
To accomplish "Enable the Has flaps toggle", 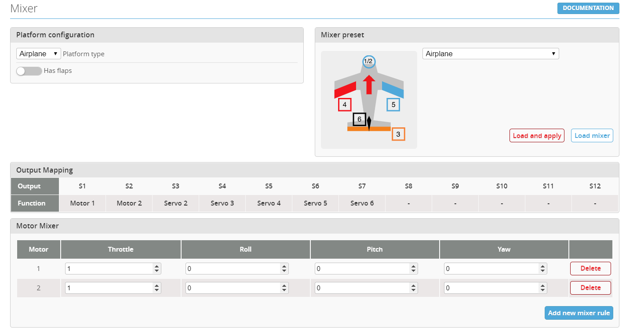I will click(29, 71).
